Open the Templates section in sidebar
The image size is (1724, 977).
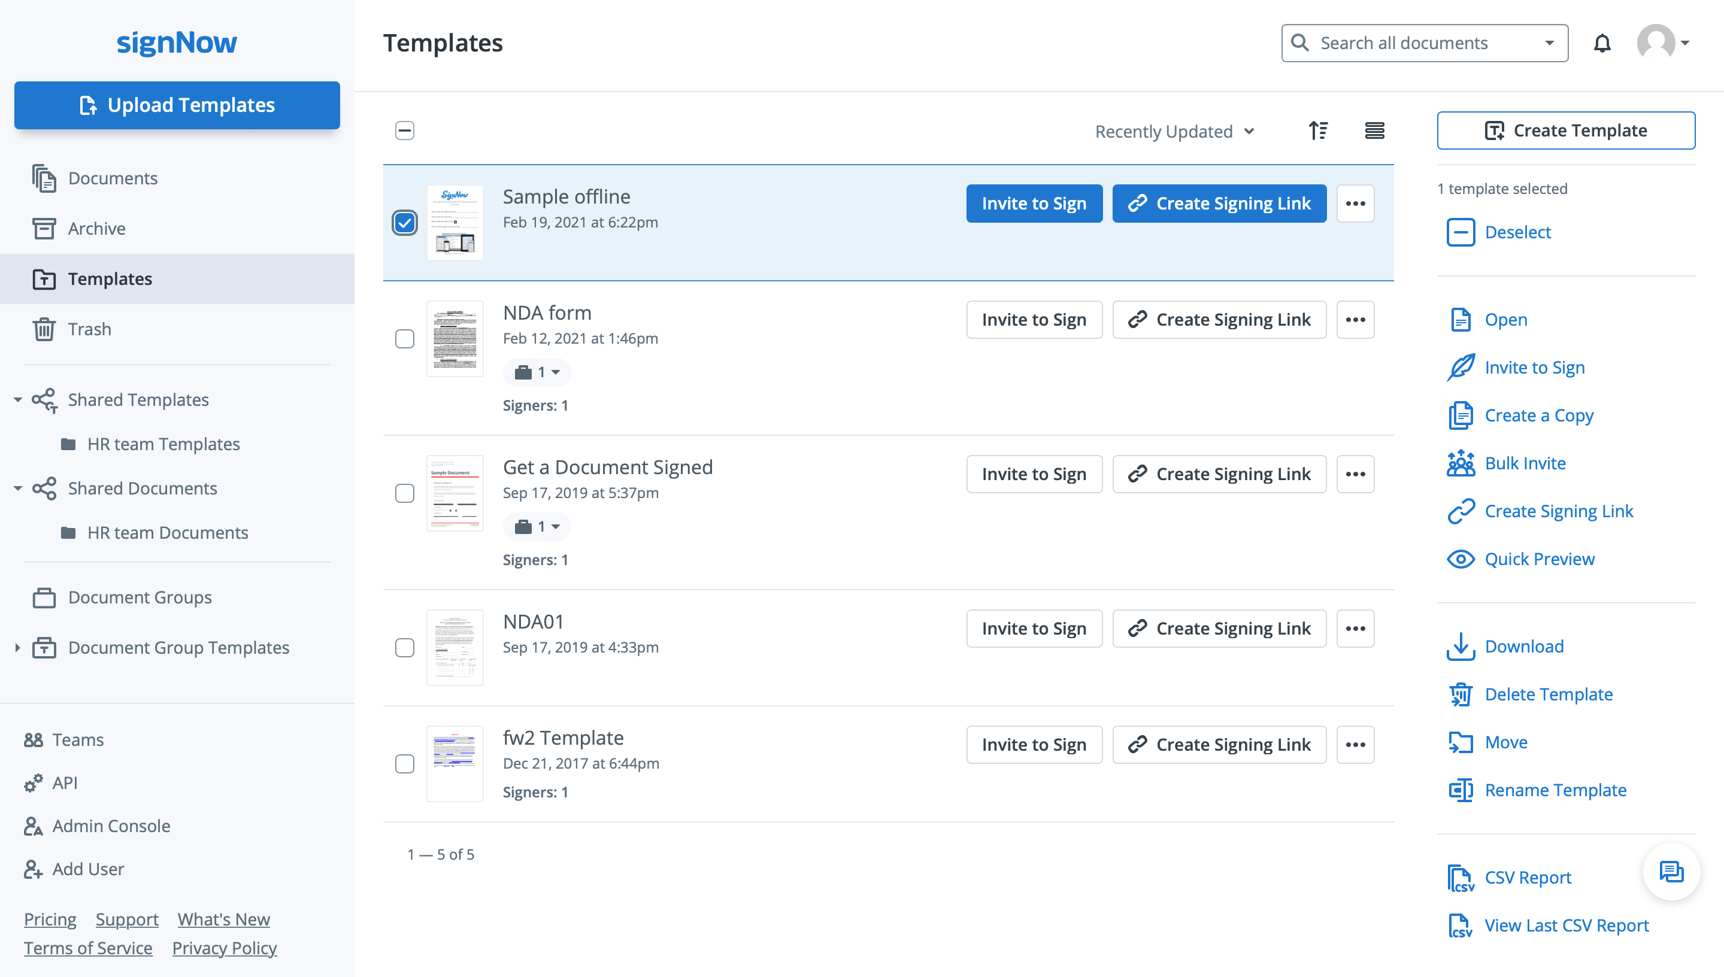[x=109, y=278]
